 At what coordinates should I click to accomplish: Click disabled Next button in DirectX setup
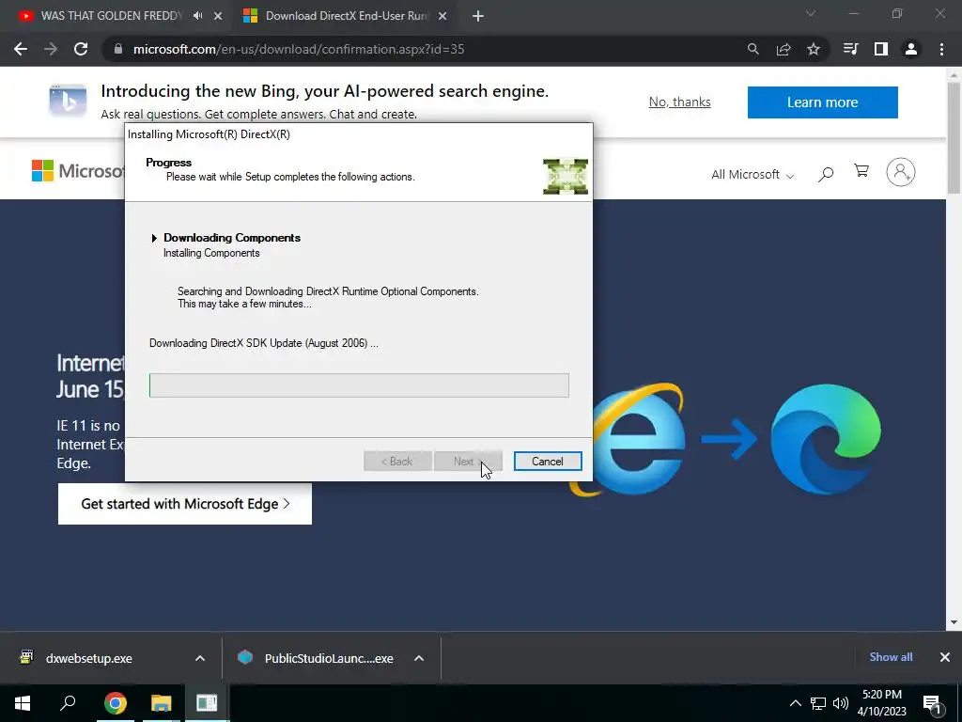coord(468,461)
